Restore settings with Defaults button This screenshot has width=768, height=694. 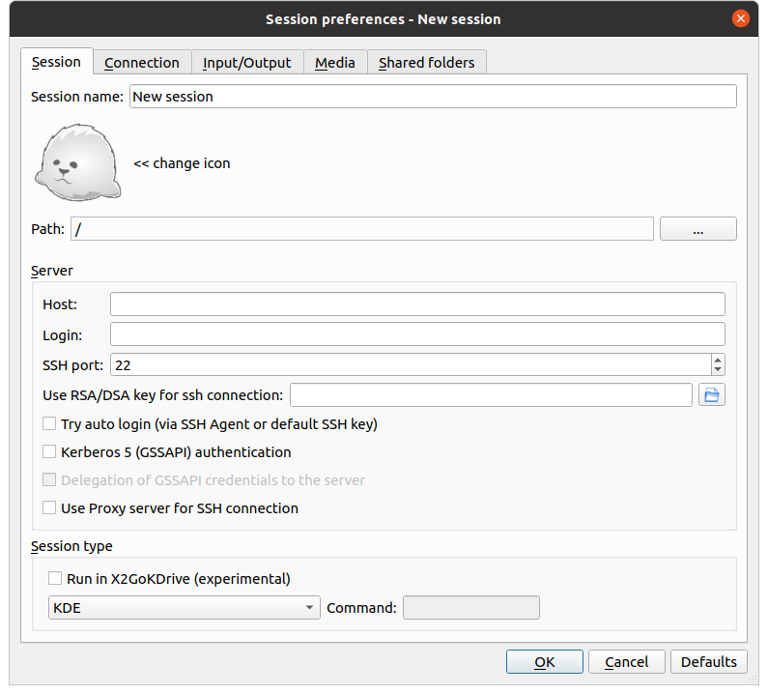pos(709,662)
